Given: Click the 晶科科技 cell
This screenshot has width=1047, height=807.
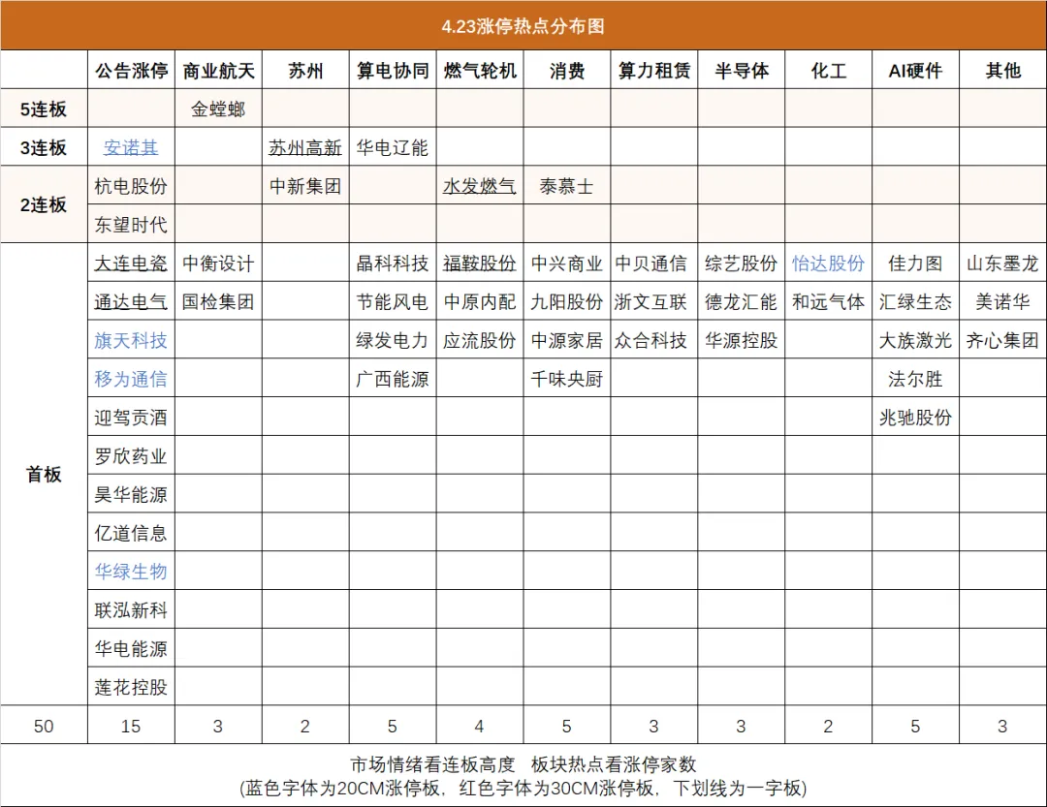Looking at the screenshot, I should [393, 264].
